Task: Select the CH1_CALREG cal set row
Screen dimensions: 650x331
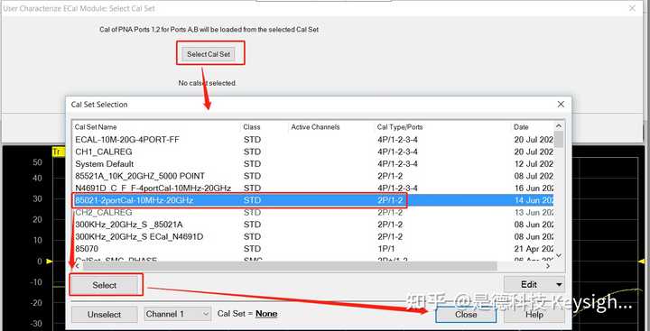Action: tap(313, 152)
